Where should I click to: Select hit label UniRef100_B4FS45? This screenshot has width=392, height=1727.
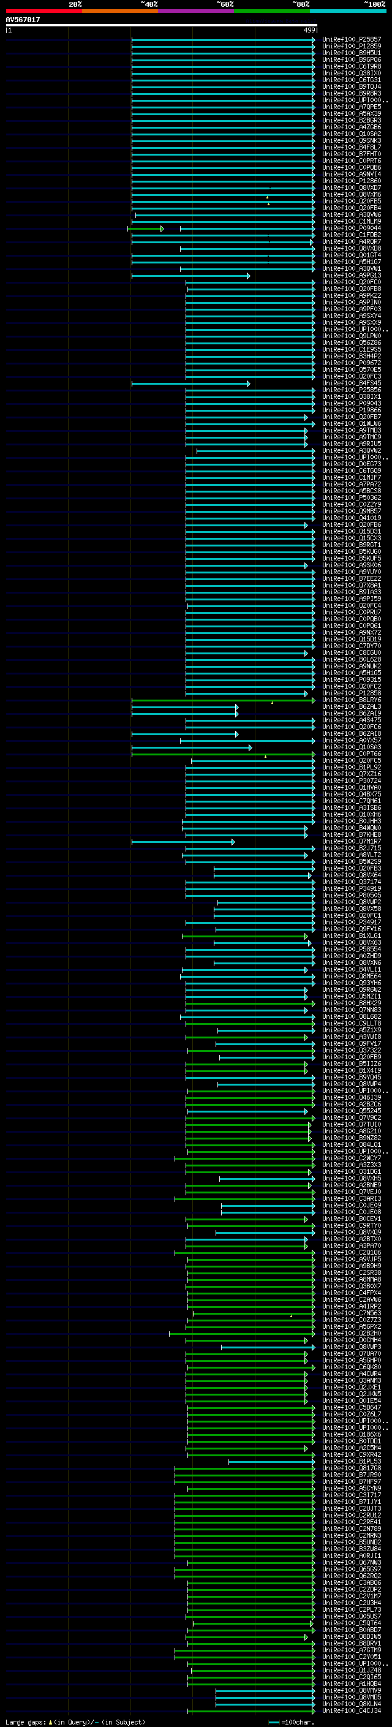coord(351,383)
